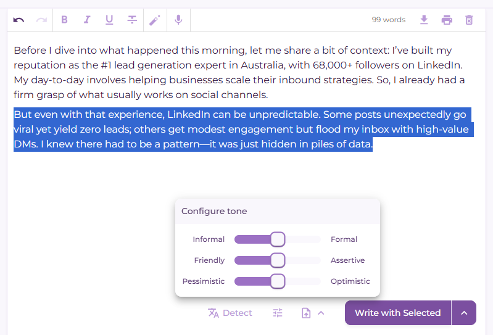This screenshot has height=335, width=493.
Task: Start voice dictation with microphone
Action: point(178,20)
